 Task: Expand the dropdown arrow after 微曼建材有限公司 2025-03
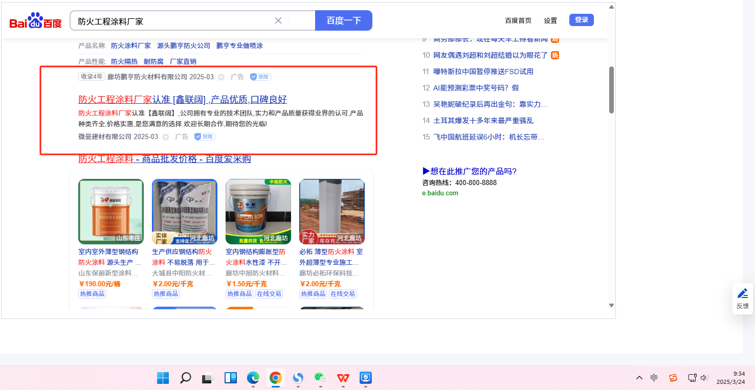click(x=166, y=137)
